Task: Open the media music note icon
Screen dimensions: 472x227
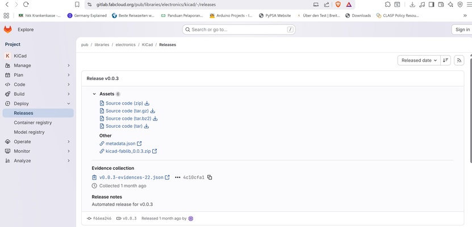Action: click(422, 5)
